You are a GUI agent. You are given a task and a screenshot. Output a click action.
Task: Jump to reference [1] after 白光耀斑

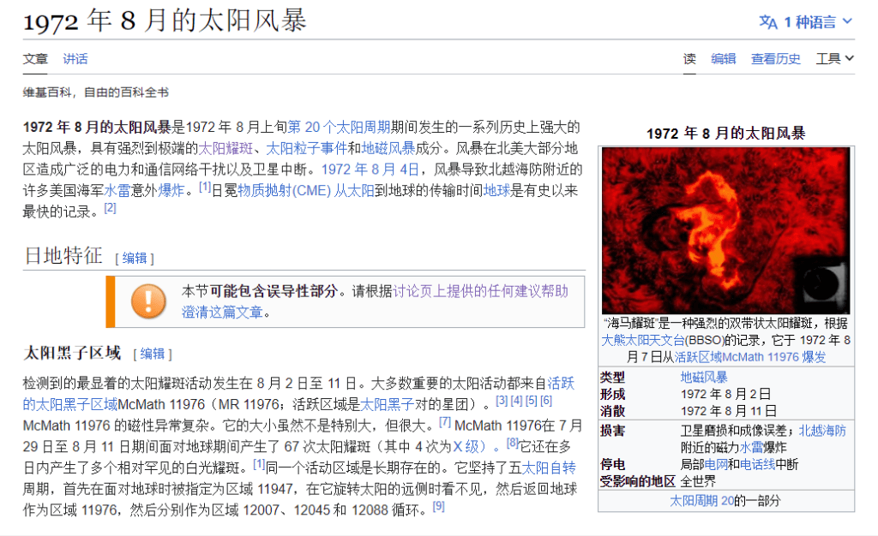click(x=259, y=464)
